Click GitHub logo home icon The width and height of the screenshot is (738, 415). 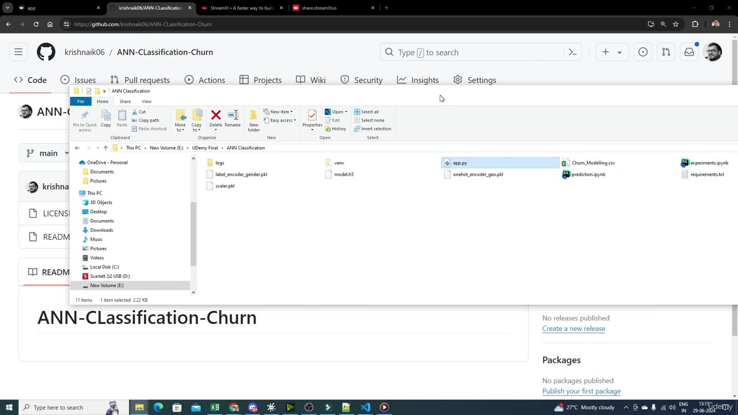(46, 52)
